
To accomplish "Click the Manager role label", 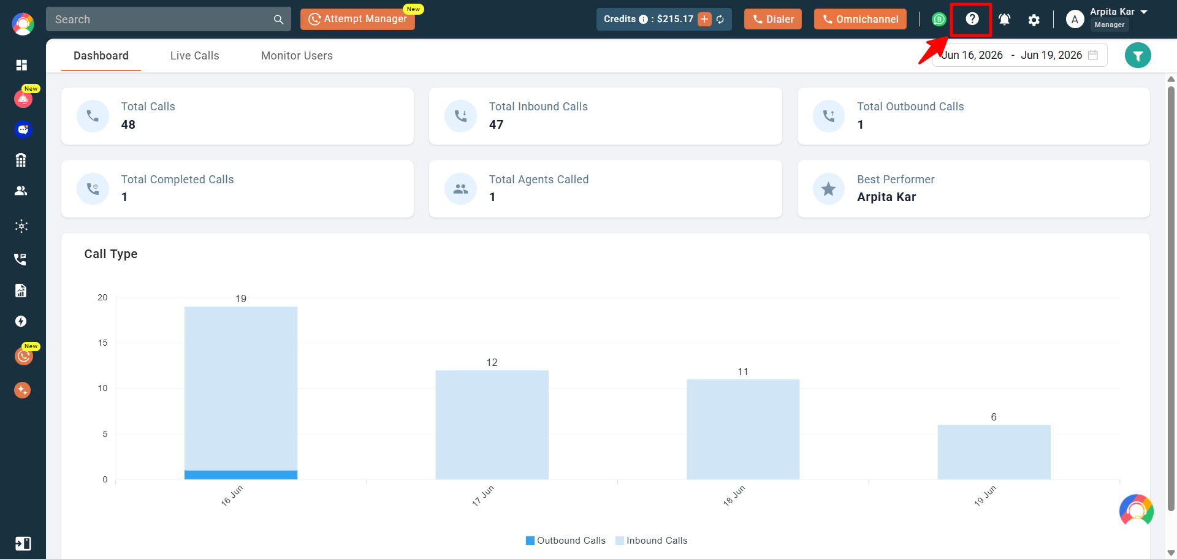I will tap(1110, 25).
